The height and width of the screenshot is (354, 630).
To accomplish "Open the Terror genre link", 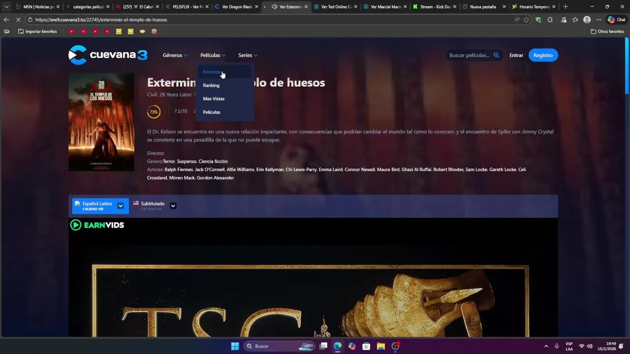I will click(x=169, y=161).
